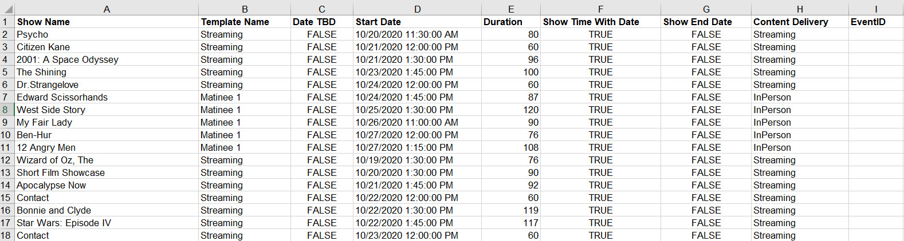
Task: Click the 10/19/2020 1:30:00 PM start date
Action: click(x=417, y=160)
